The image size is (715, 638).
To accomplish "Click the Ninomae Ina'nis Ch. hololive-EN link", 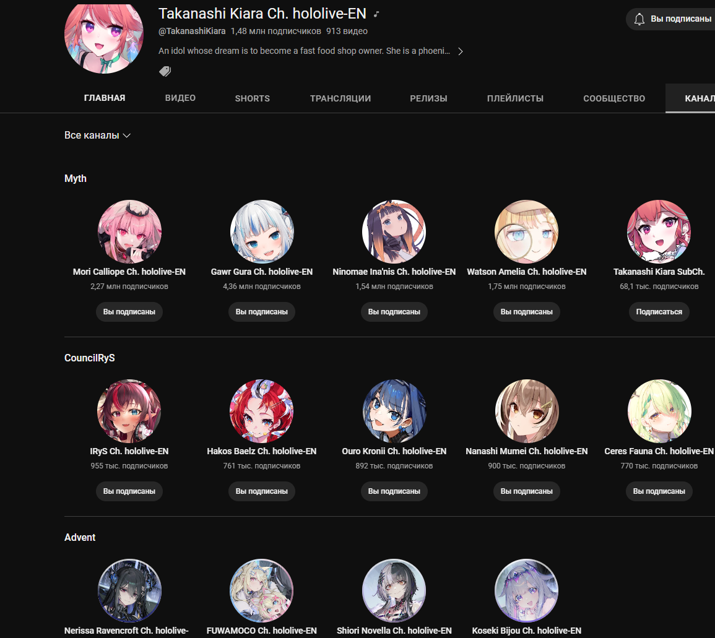I will tap(394, 272).
